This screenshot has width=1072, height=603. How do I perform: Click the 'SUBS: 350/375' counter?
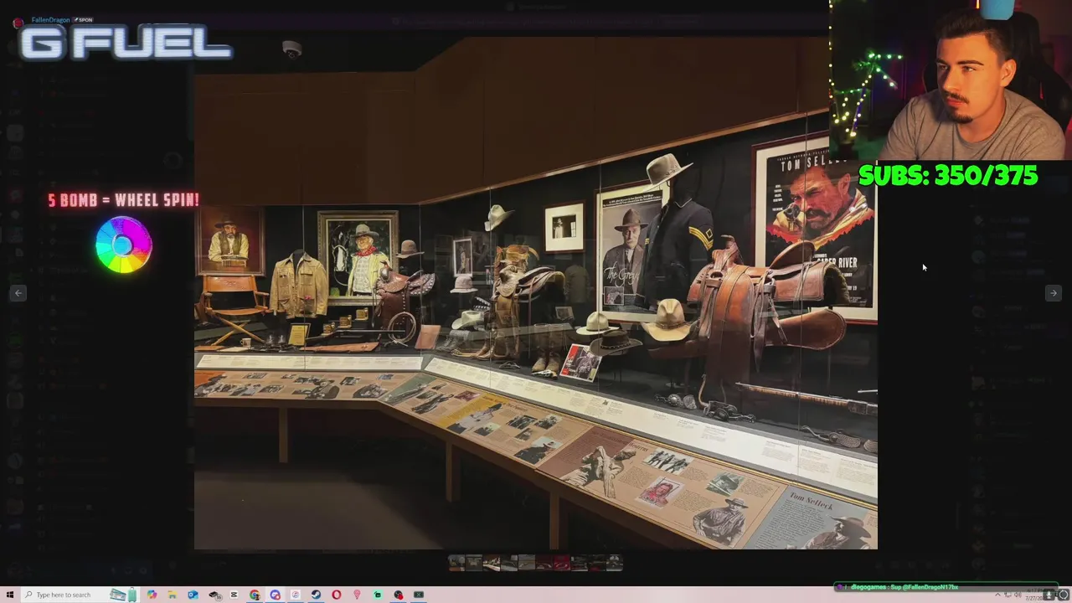tap(948, 176)
